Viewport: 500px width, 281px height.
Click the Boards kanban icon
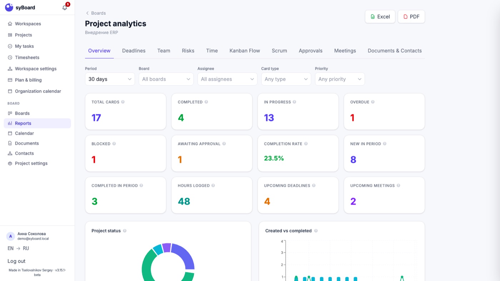point(10,113)
